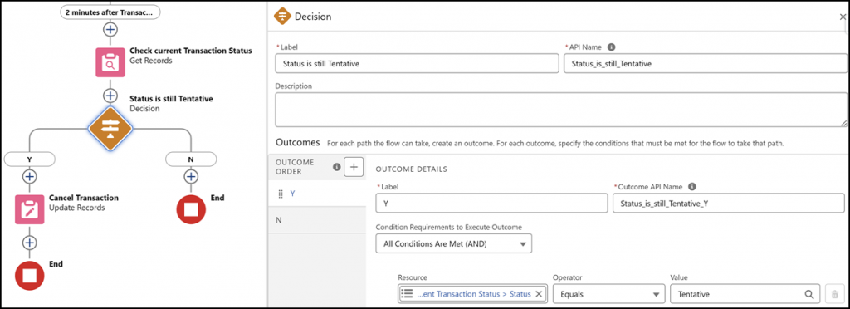Viewport: 850px width, 309px height.
Task: Open Condition Requirements dropdown All Conditions Are Met
Action: (x=454, y=244)
